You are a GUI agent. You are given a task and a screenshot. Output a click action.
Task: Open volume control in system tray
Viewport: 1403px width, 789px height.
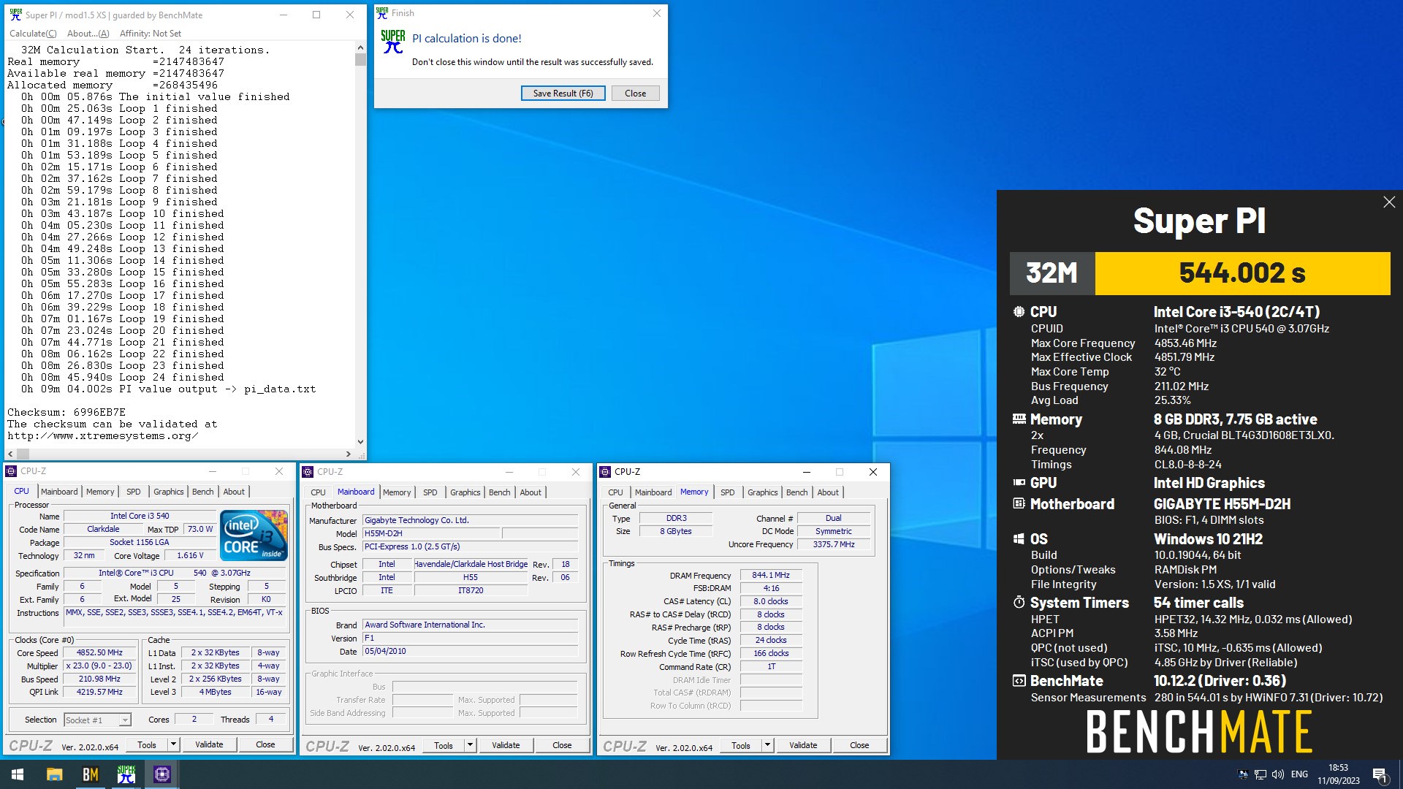[1277, 774]
